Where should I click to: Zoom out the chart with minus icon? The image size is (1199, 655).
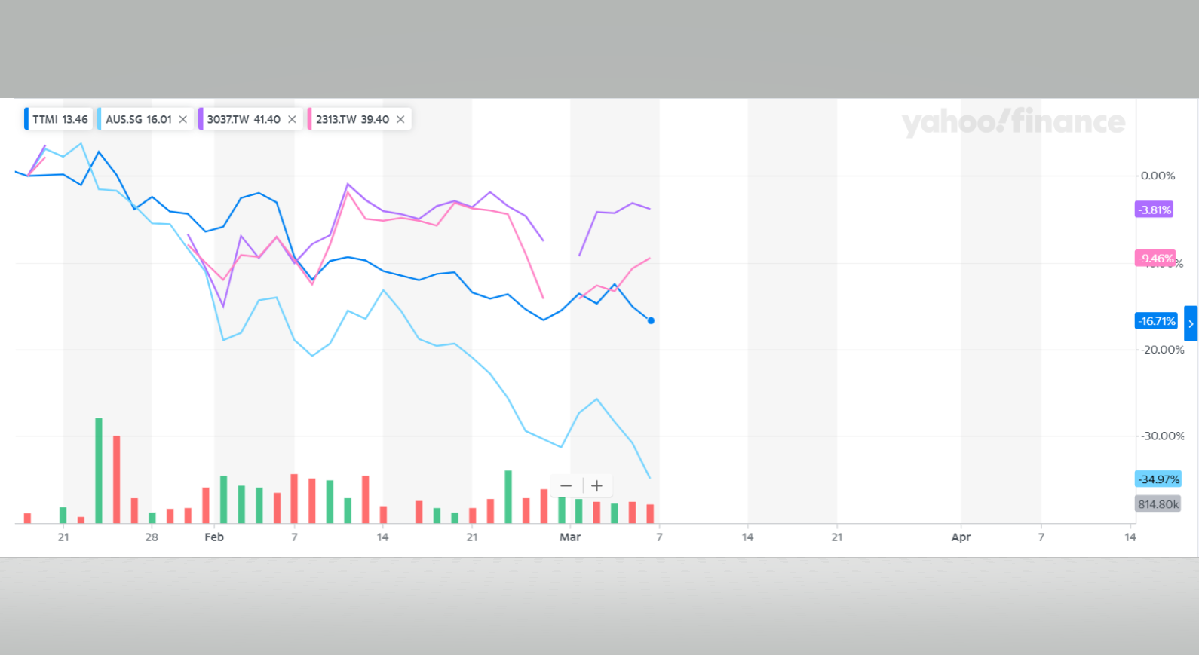(566, 486)
